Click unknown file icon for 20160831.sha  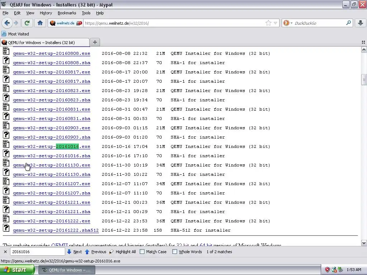coord(6,116)
